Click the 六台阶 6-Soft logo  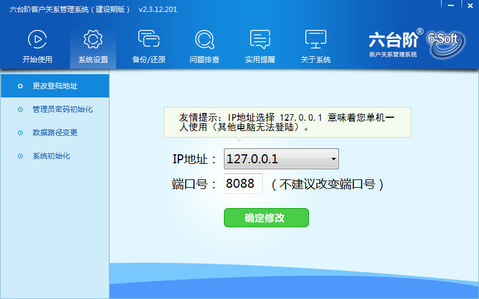pyautogui.click(x=413, y=44)
